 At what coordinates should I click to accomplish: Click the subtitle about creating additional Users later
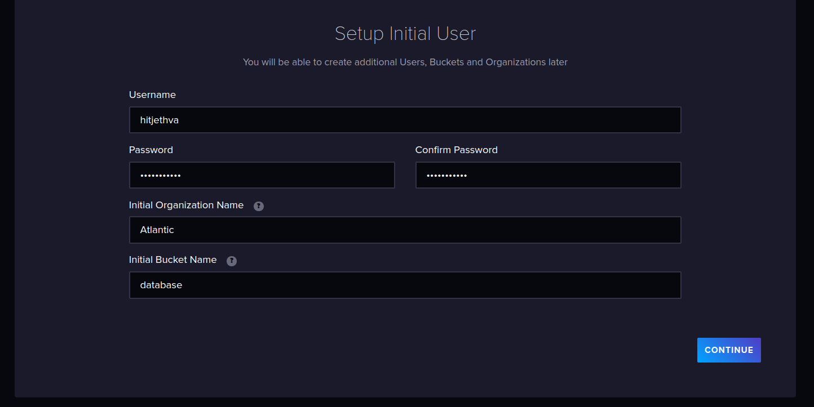tap(405, 62)
